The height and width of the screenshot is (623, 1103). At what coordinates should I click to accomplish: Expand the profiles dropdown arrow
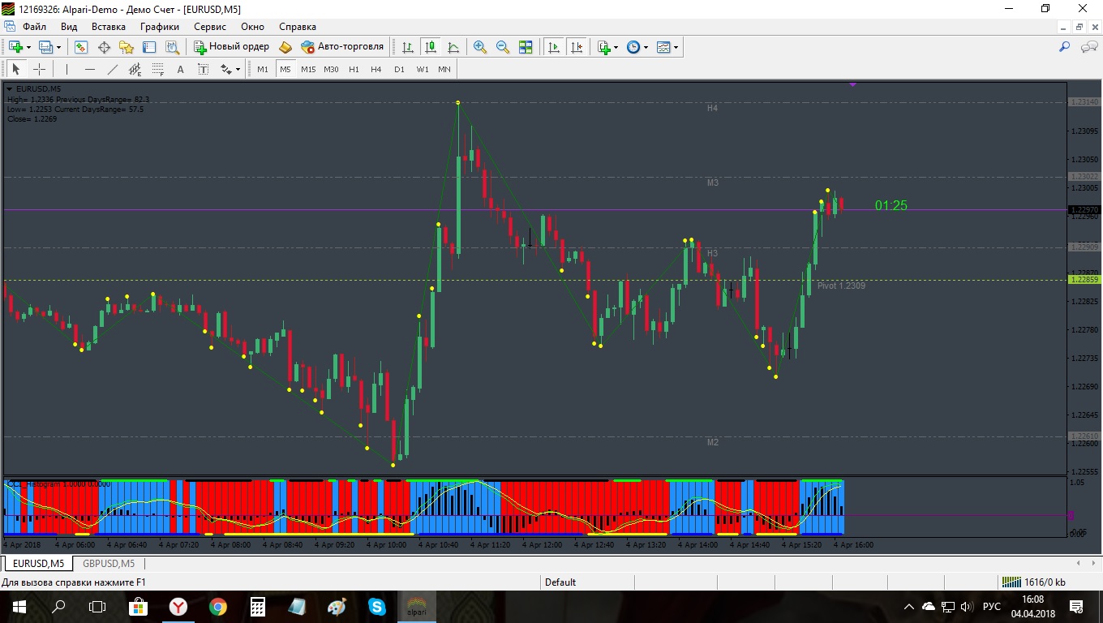click(58, 47)
